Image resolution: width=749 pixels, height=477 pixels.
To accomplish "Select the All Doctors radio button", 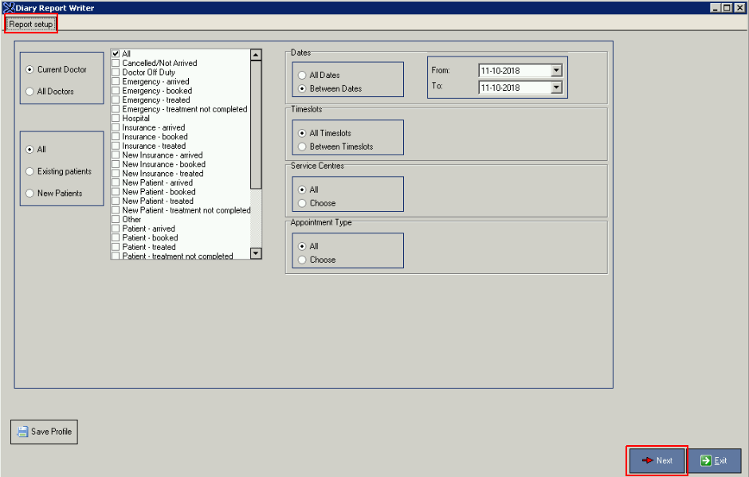I will pos(30,92).
